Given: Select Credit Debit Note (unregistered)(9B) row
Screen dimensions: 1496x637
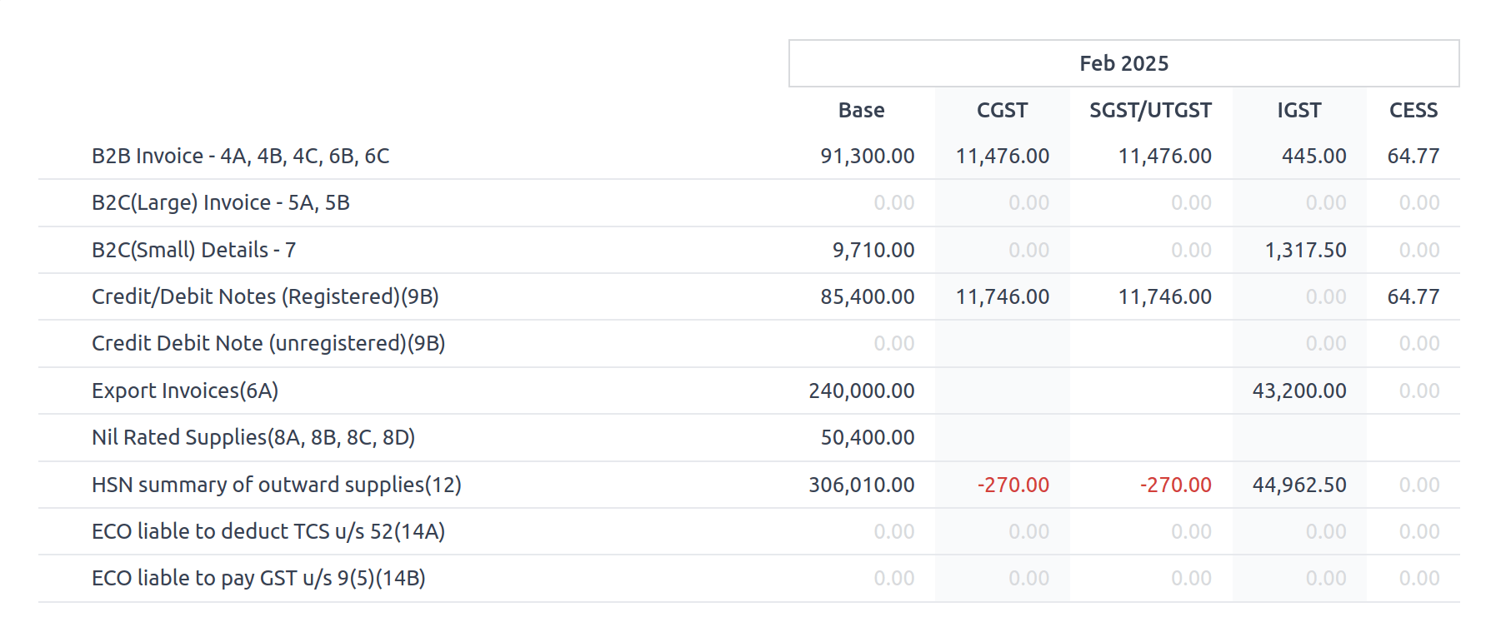Looking at the screenshot, I should [x=268, y=343].
